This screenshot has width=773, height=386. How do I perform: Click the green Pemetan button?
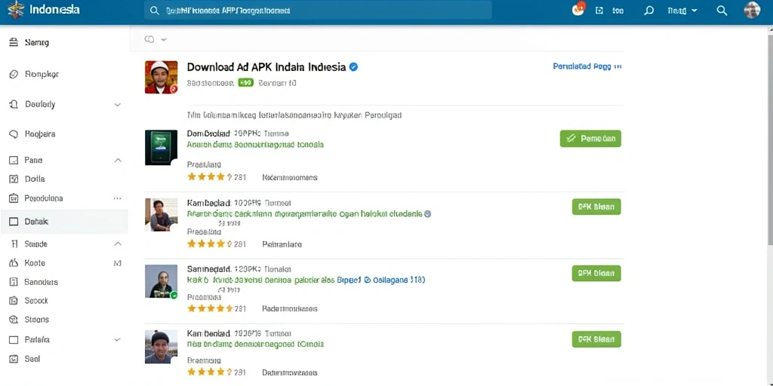point(590,139)
